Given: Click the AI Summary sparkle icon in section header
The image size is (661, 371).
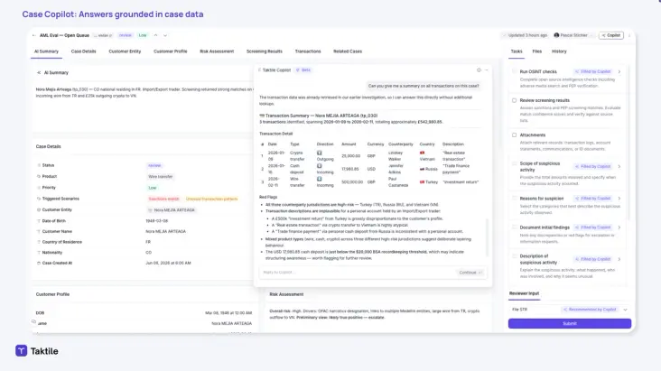Looking at the screenshot, I should [x=39, y=72].
